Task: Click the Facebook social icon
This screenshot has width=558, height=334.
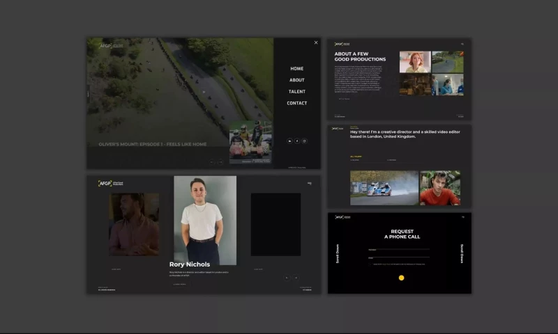Action: click(297, 141)
